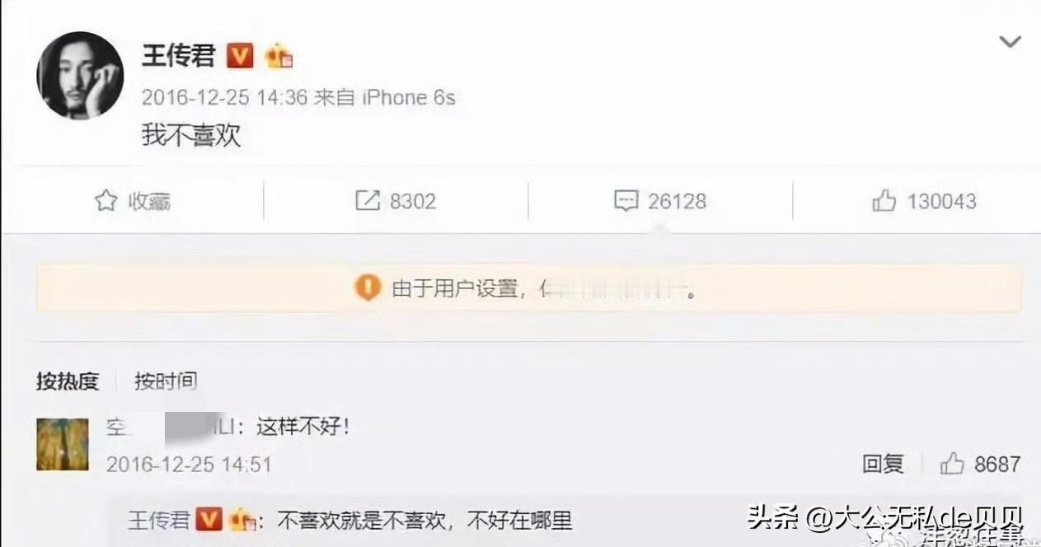Click the membership crown icon beside post author
This screenshot has height=547, width=1041.
tap(279, 57)
